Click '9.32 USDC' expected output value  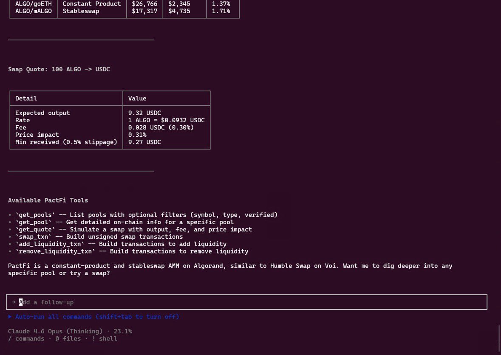pos(145,113)
